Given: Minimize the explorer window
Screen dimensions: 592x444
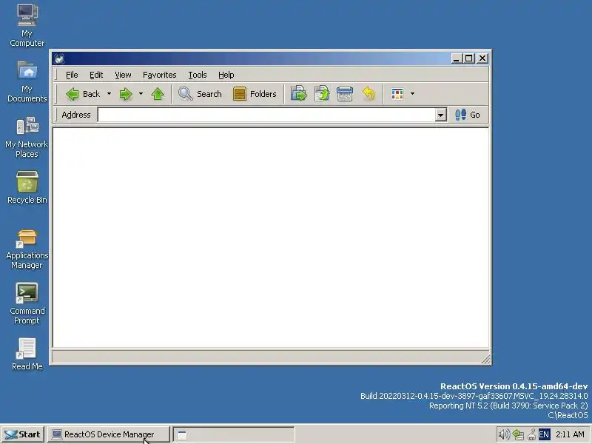Looking at the screenshot, I should 456,58.
